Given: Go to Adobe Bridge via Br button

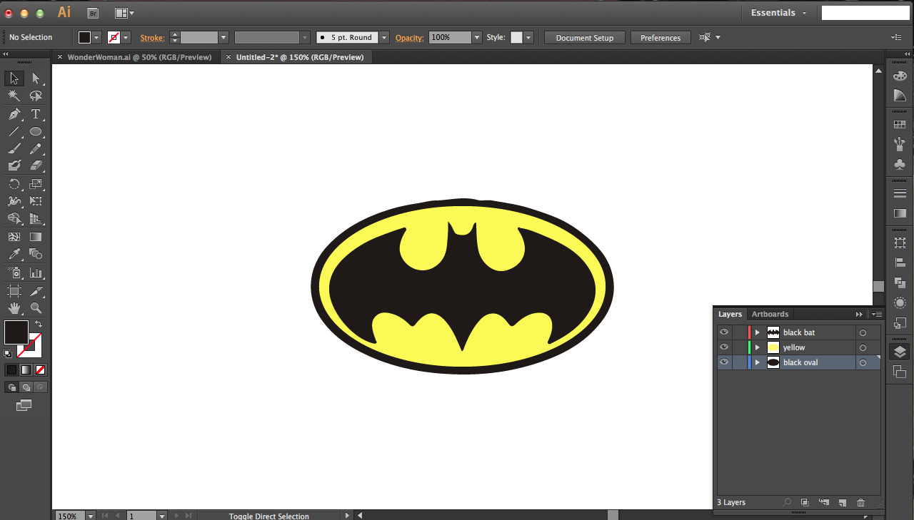Looking at the screenshot, I should click(93, 13).
